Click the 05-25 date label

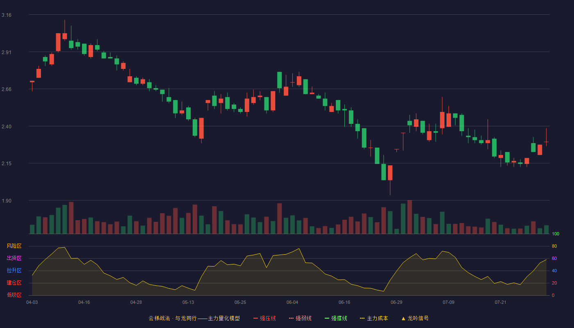[x=240, y=302]
